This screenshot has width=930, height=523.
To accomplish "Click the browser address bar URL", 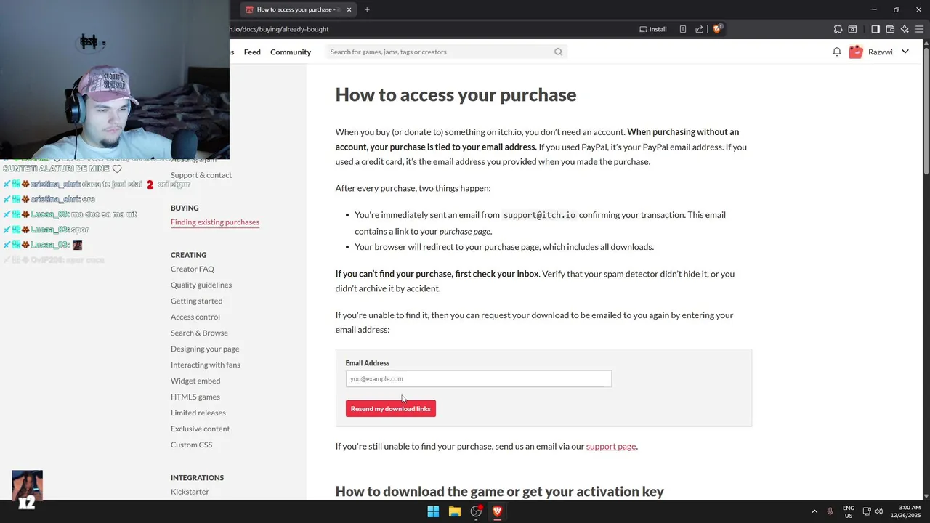I will click(280, 29).
